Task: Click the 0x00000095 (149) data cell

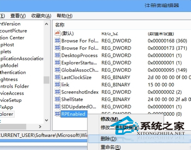Action: pos(168,70)
